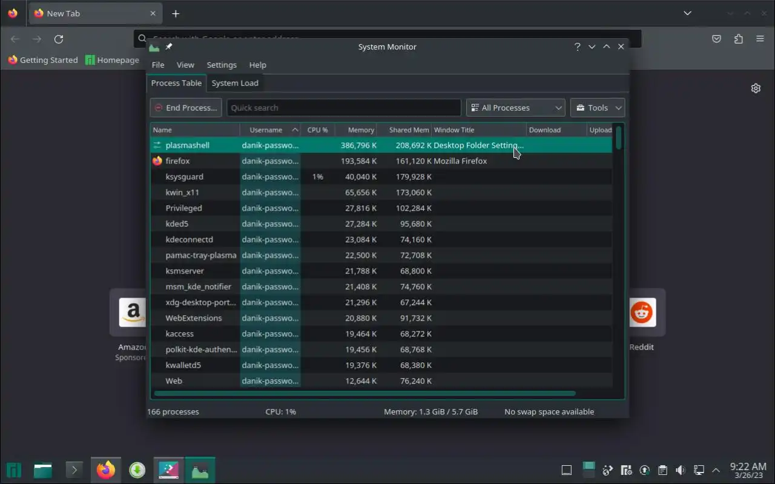Sort by the Memory column header
This screenshot has width=775, height=484.
pos(355,129)
